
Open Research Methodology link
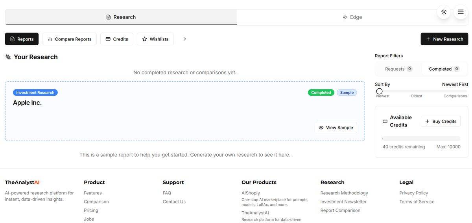[344, 193]
